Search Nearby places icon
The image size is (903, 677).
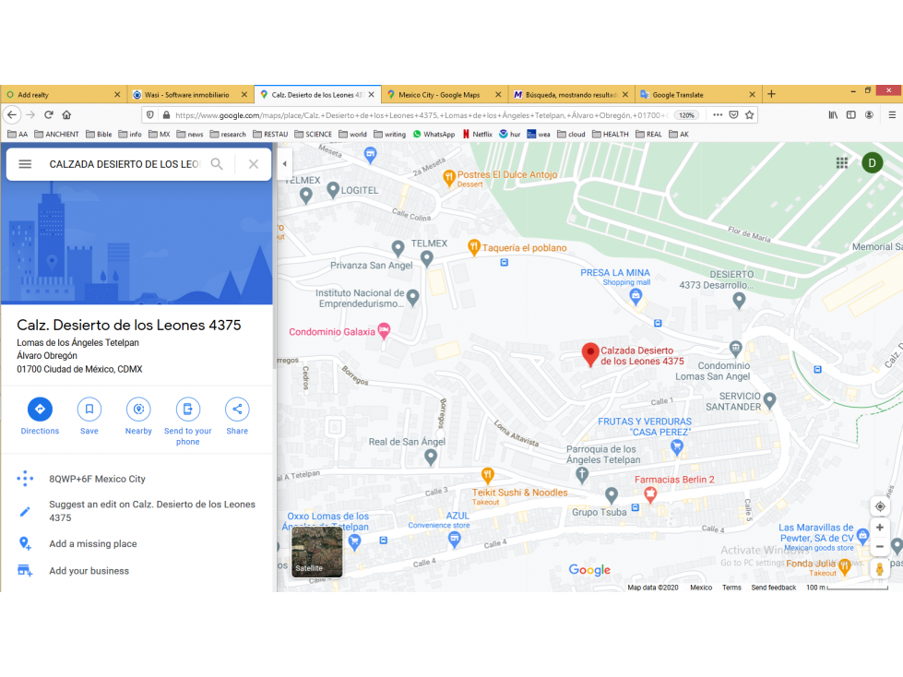pos(138,410)
